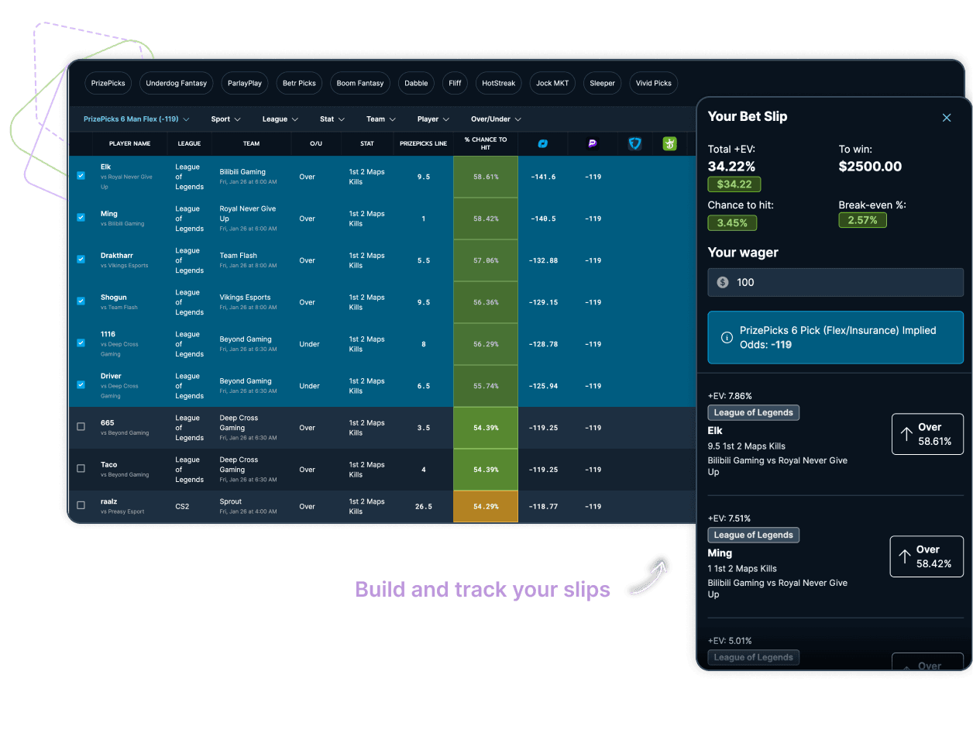The width and height of the screenshot is (973, 730).
Task: Click the 26.5 line value for raalz
Action: click(x=423, y=507)
